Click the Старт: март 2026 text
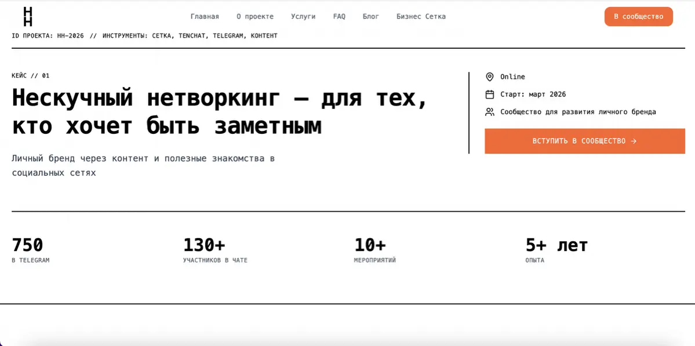 (533, 94)
